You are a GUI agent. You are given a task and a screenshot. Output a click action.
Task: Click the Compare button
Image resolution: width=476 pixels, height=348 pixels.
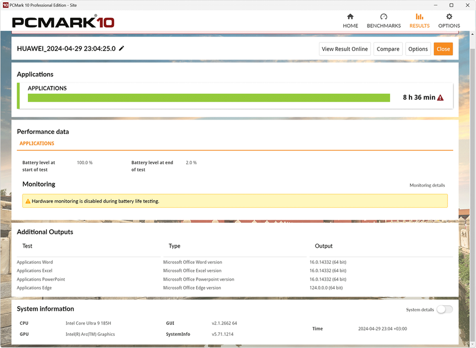click(388, 49)
